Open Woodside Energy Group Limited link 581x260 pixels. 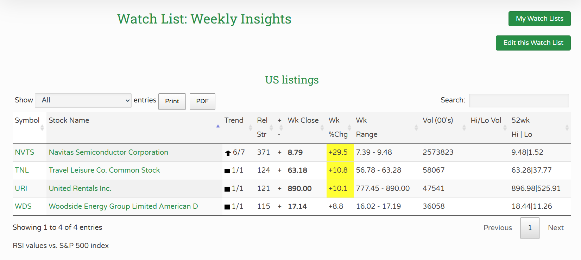point(123,206)
